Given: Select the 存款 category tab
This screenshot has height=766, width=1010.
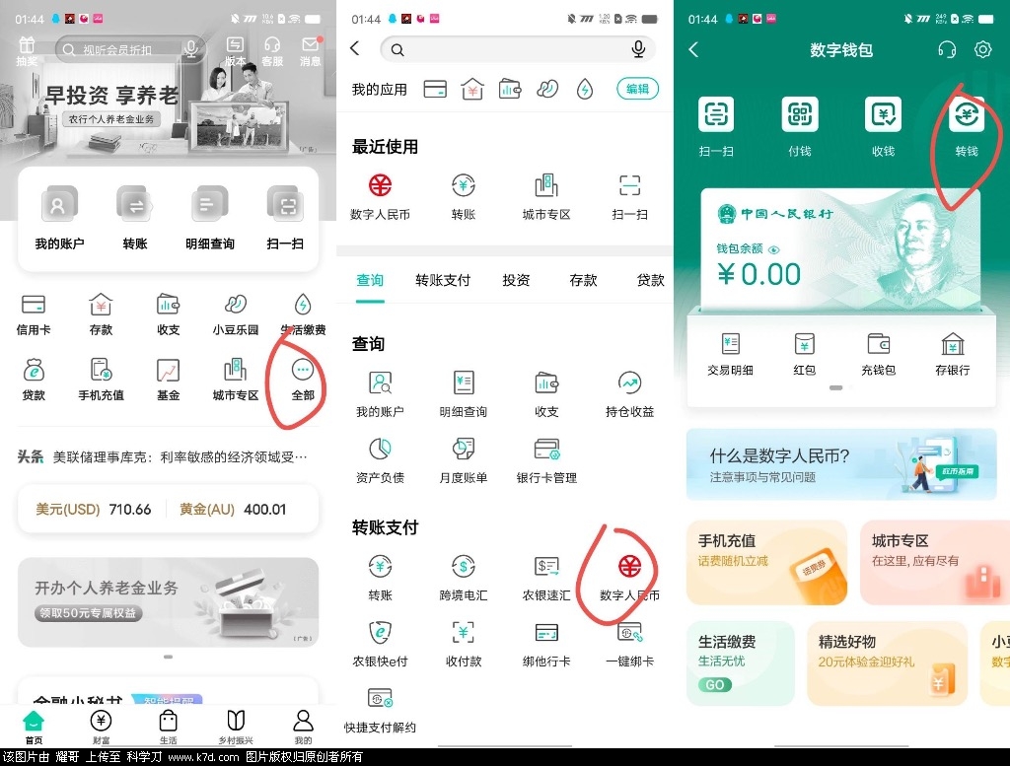Looking at the screenshot, I should click(583, 280).
